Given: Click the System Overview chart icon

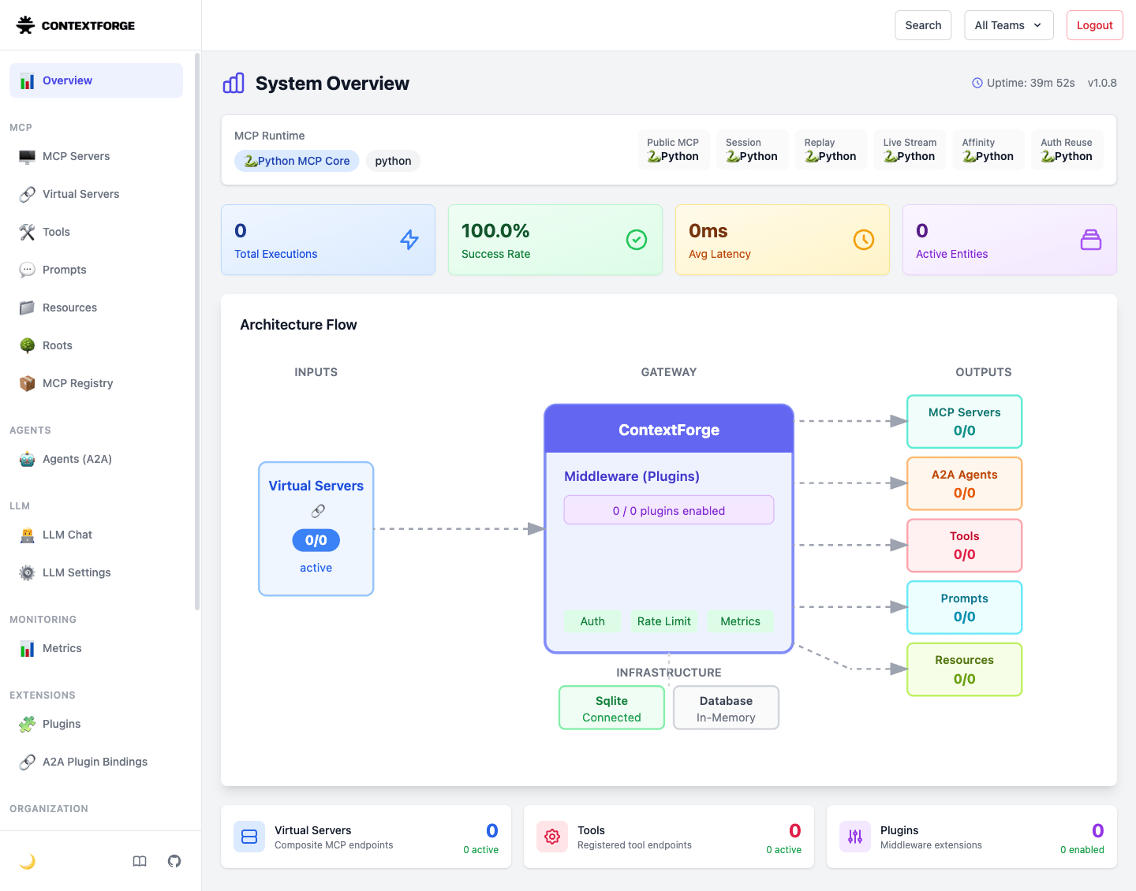Looking at the screenshot, I should click(234, 83).
